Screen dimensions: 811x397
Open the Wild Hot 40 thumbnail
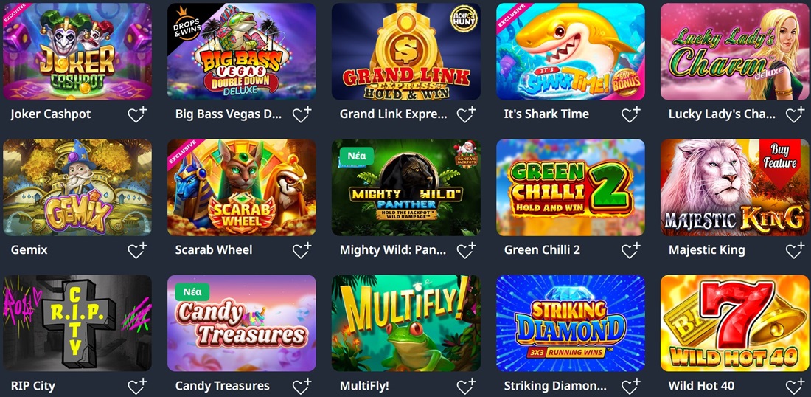735,323
